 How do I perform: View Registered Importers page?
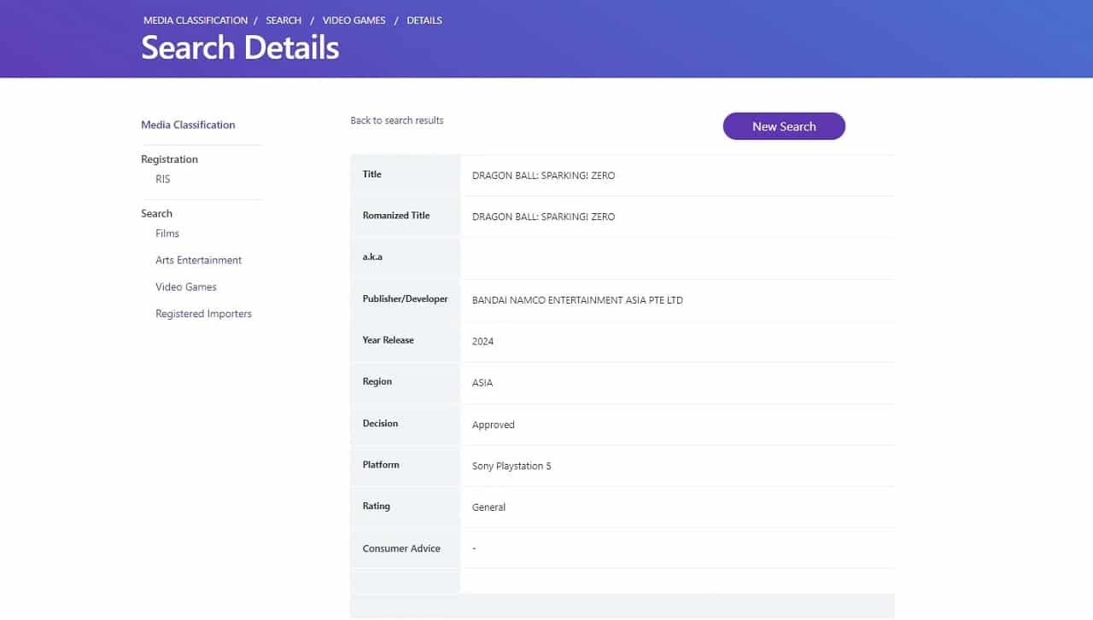point(203,314)
